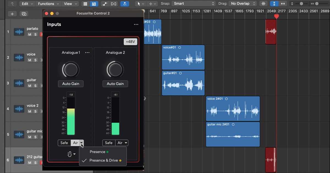Click the Analogue 1 peak value -1.8

(x=71, y=95)
